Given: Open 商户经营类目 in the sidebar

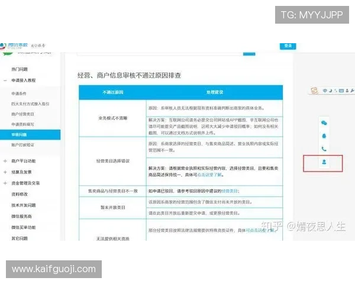Looking at the screenshot, I should point(22,114).
